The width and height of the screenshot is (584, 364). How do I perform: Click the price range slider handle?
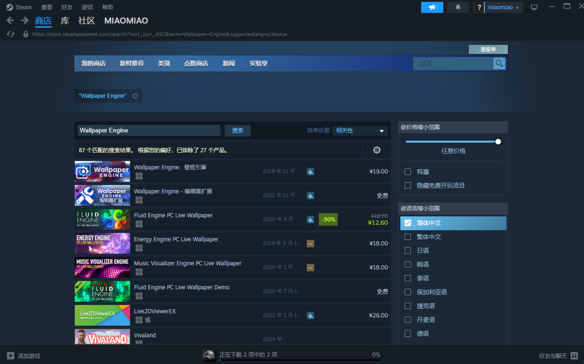point(498,142)
